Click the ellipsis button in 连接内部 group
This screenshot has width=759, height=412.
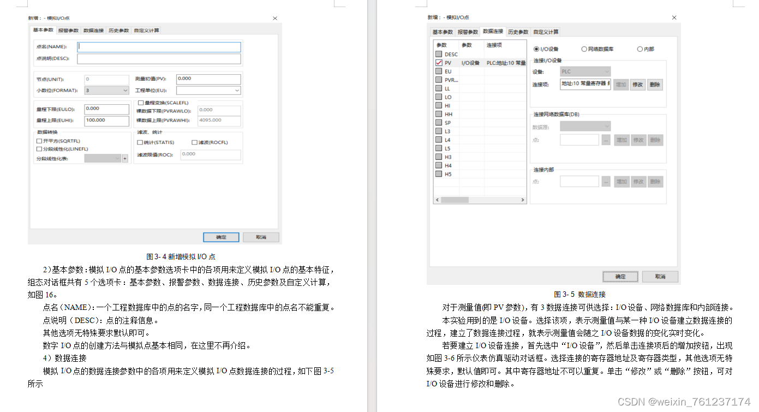[x=606, y=182]
